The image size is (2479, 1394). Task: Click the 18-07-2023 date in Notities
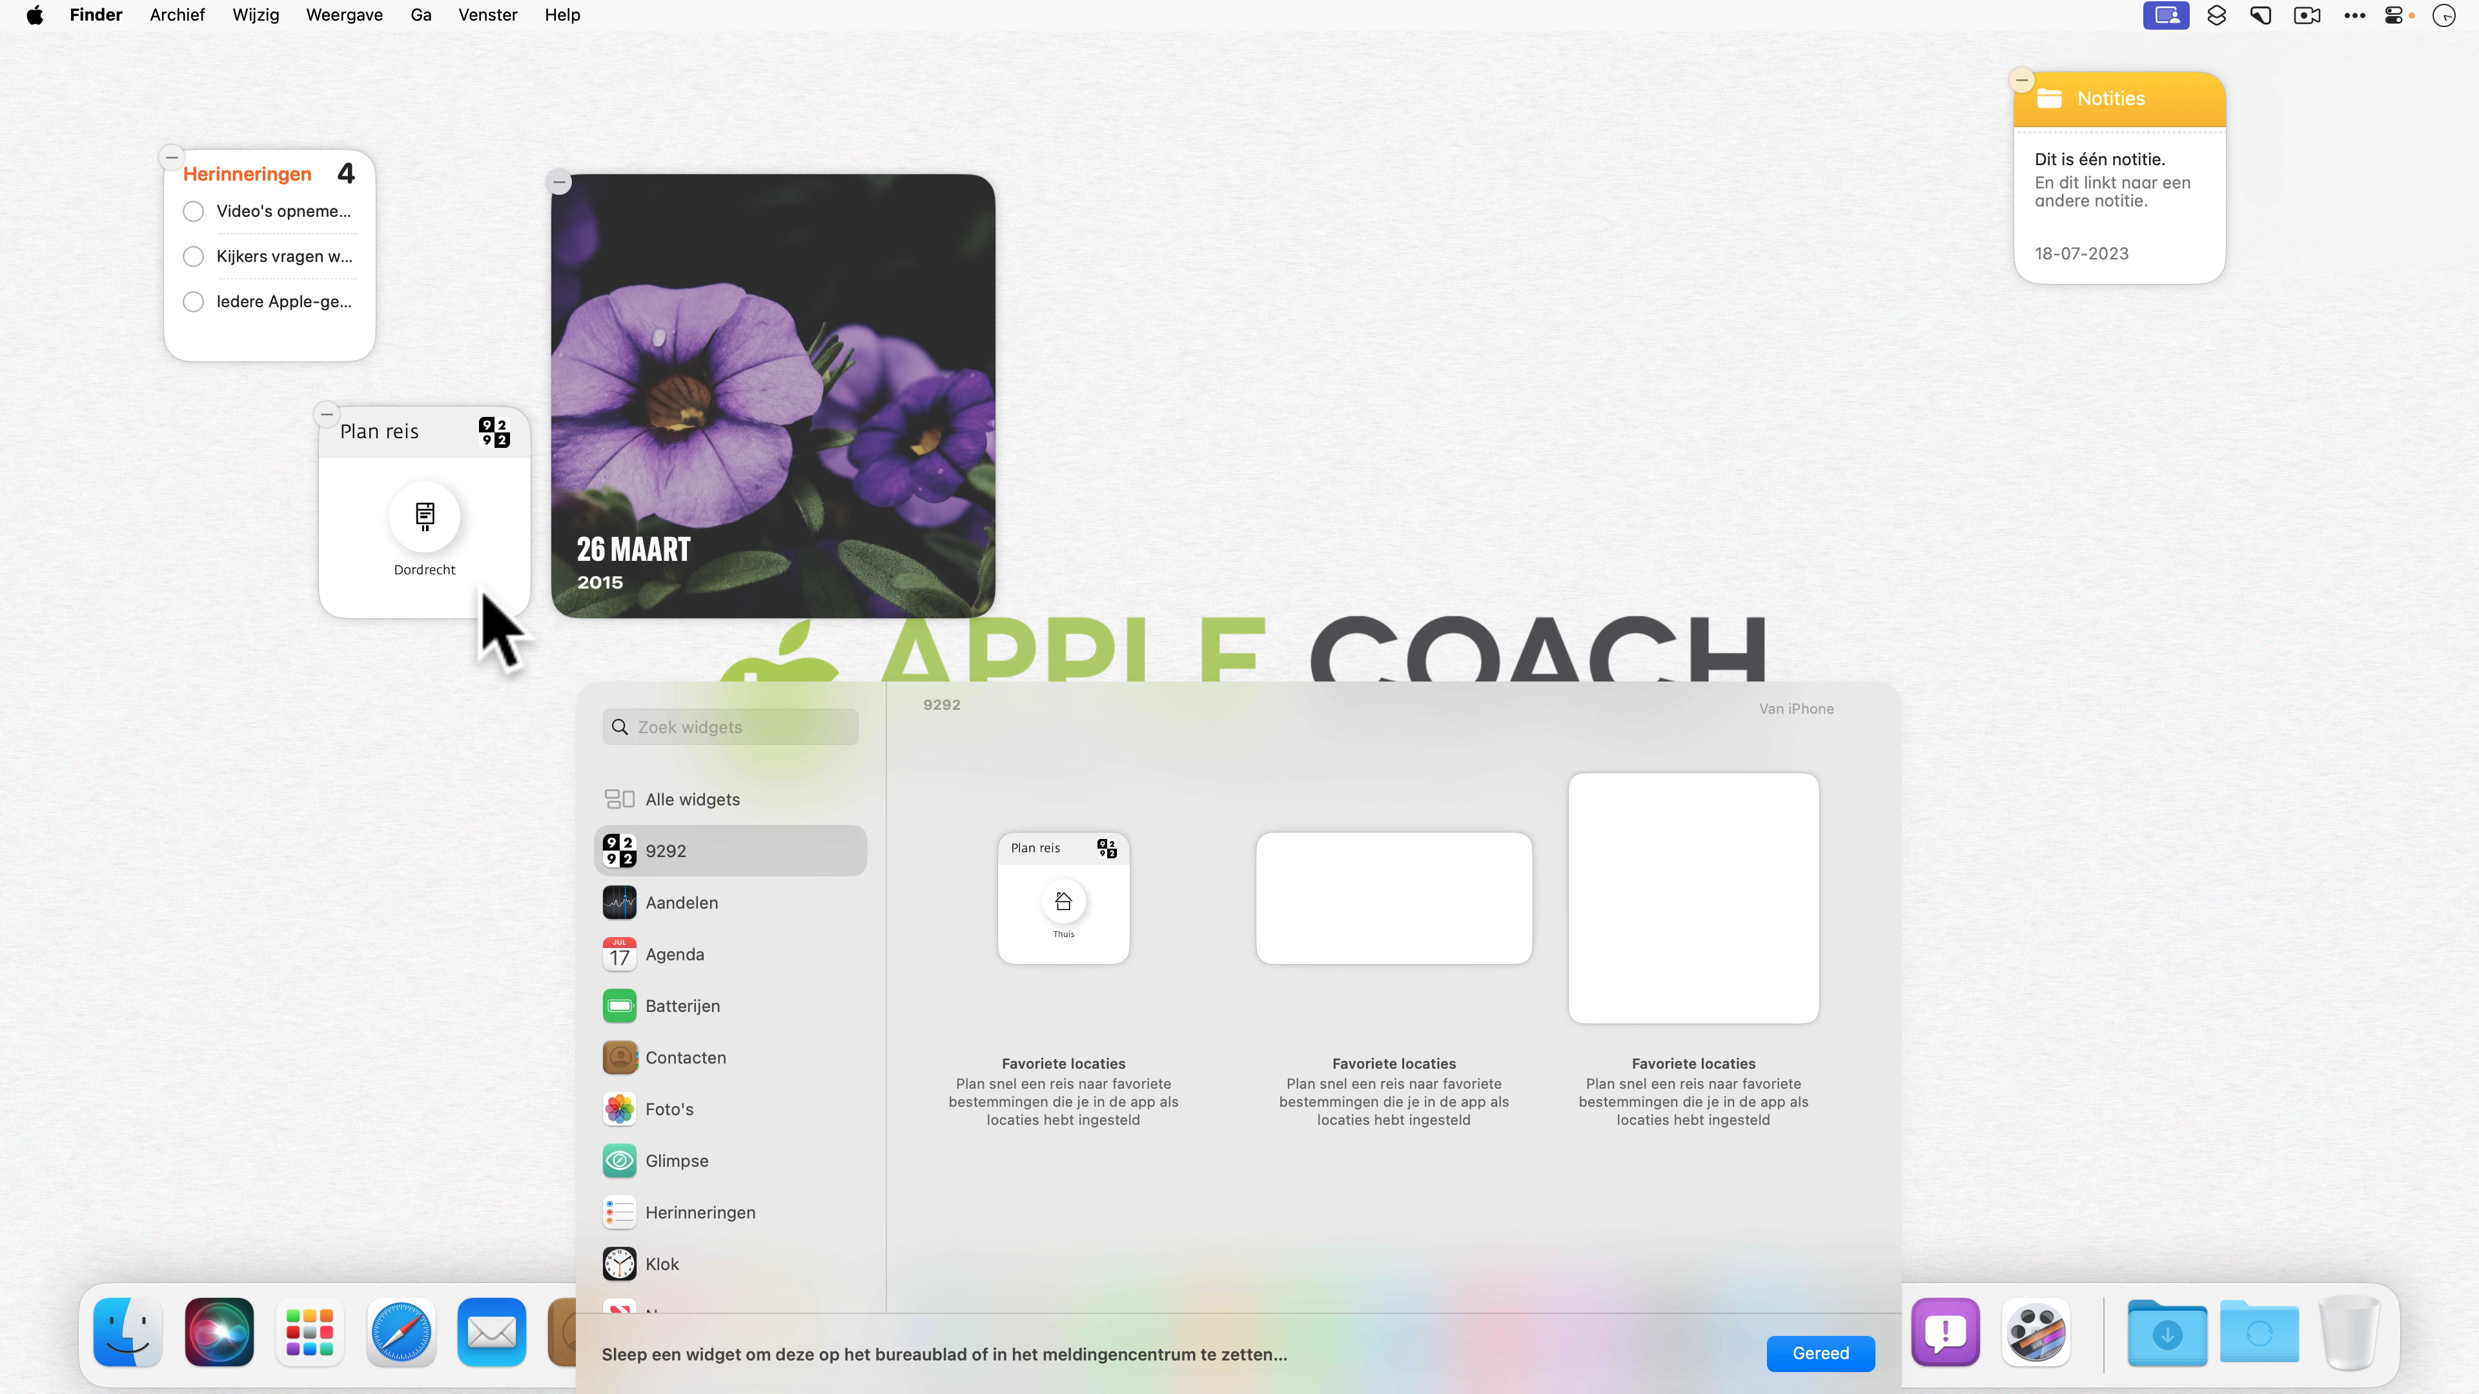(2081, 254)
